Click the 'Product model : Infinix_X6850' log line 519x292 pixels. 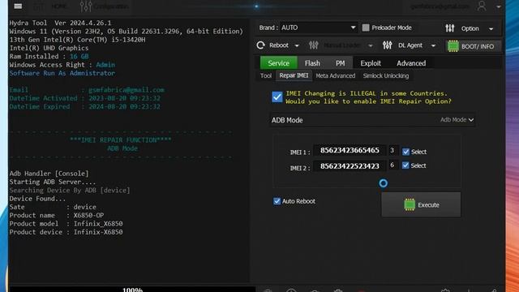coord(66,224)
